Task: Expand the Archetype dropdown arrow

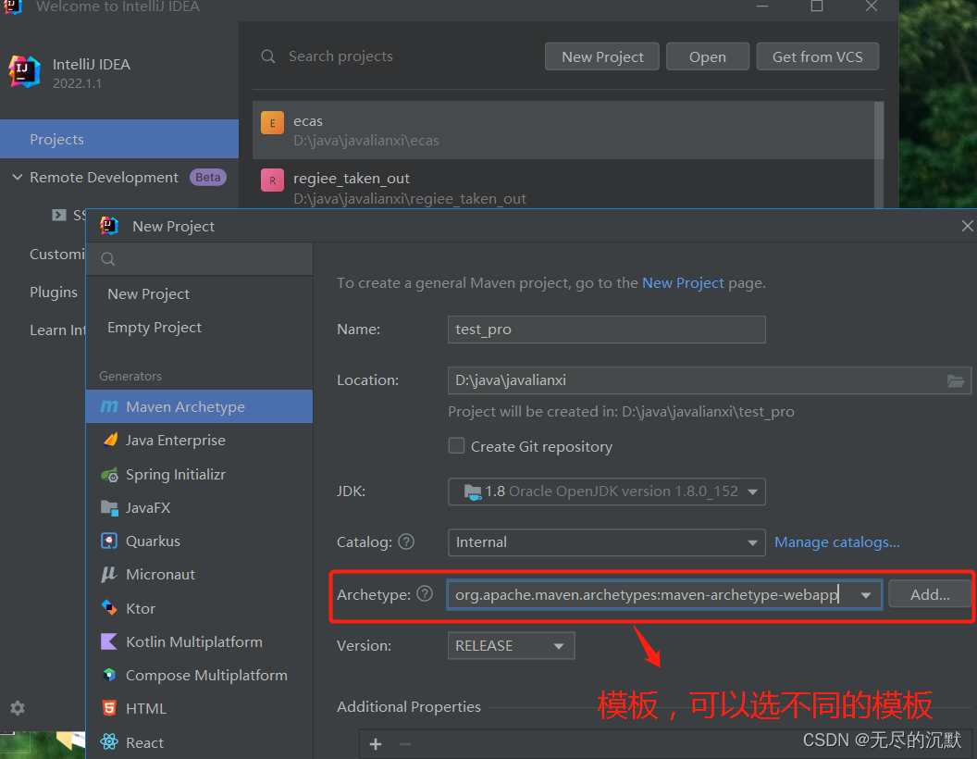Action: [x=865, y=595]
